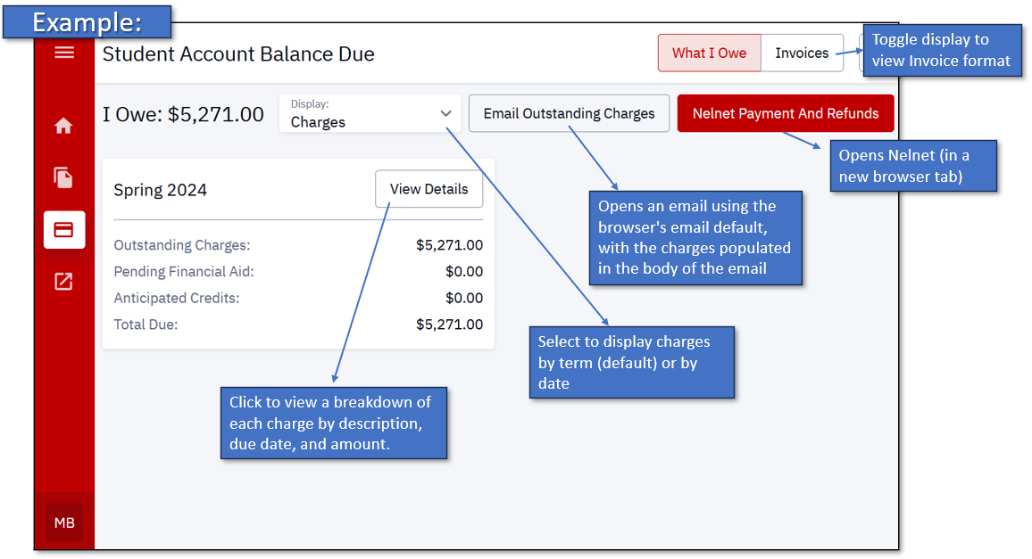Switch to the What I Owe view
Image resolution: width=1032 pixels, height=559 pixels.
(x=709, y=53)
